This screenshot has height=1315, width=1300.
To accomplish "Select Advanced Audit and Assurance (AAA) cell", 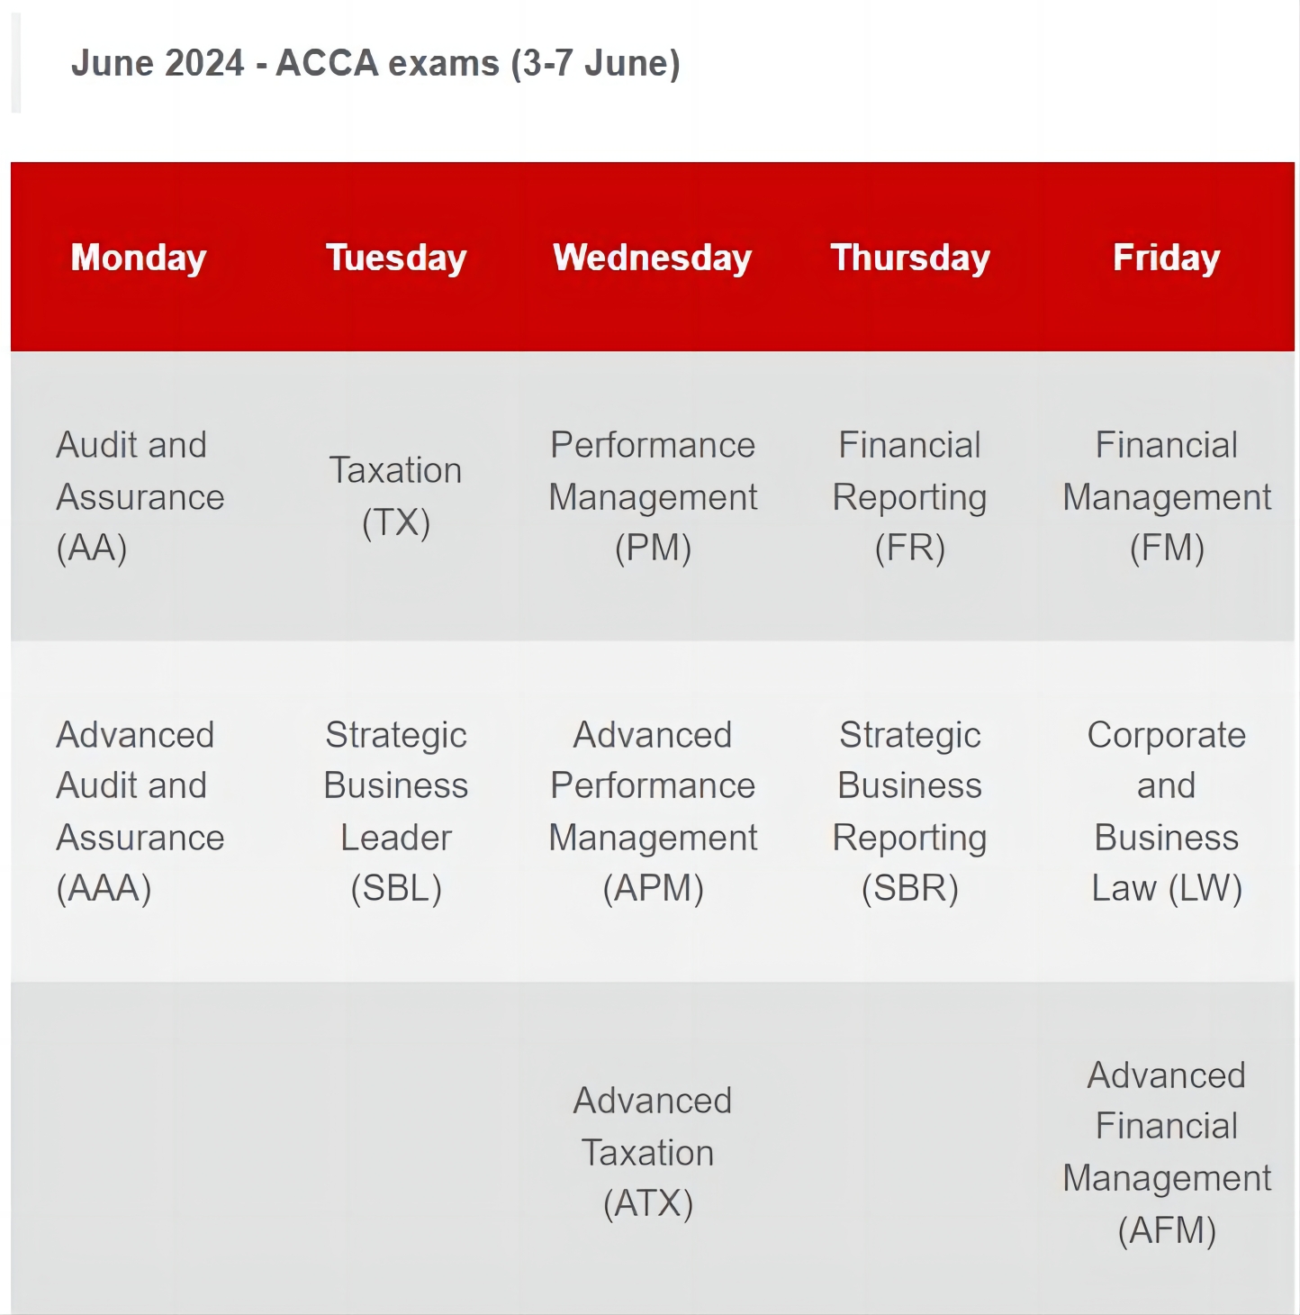I will tap(140, 812).
